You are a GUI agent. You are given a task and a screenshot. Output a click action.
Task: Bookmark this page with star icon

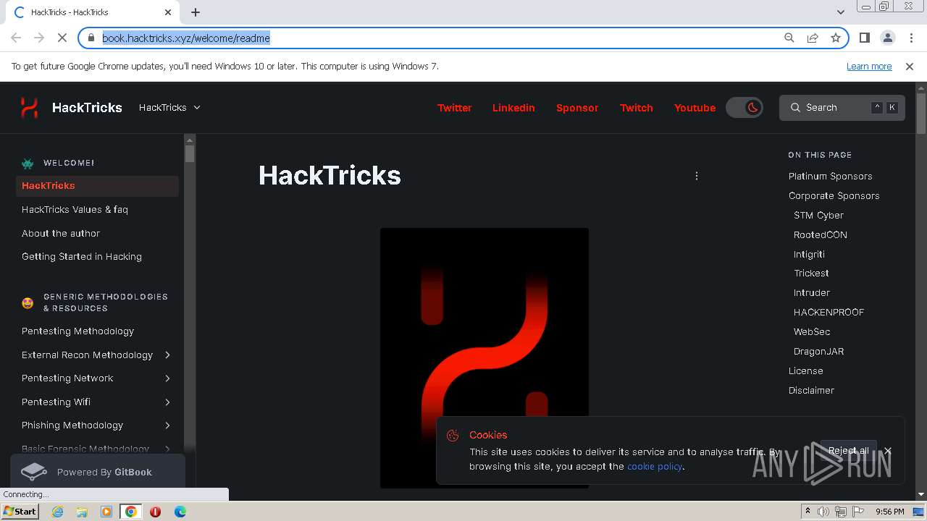836,38
